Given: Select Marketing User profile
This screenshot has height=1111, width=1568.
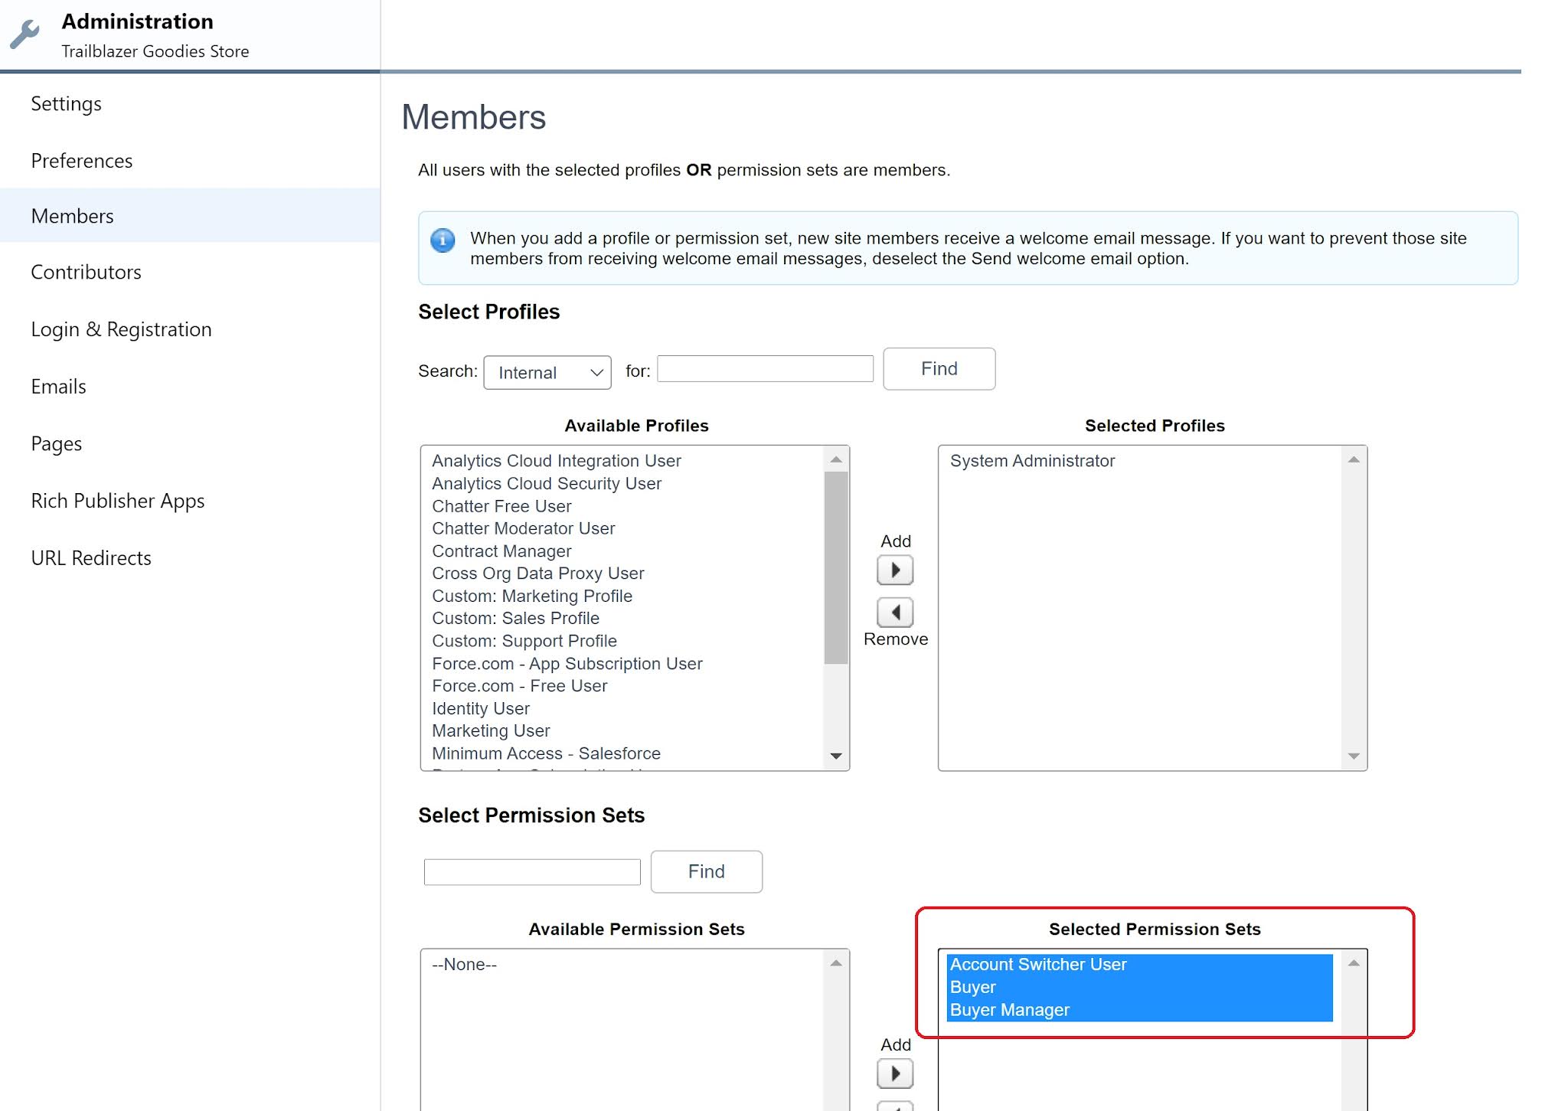Looking at the screenshot, I should click(491, 731).
